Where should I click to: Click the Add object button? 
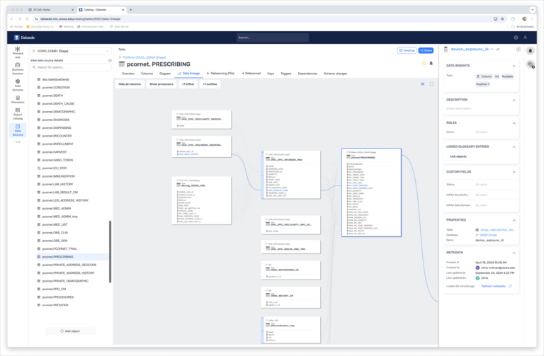point(70,331)
